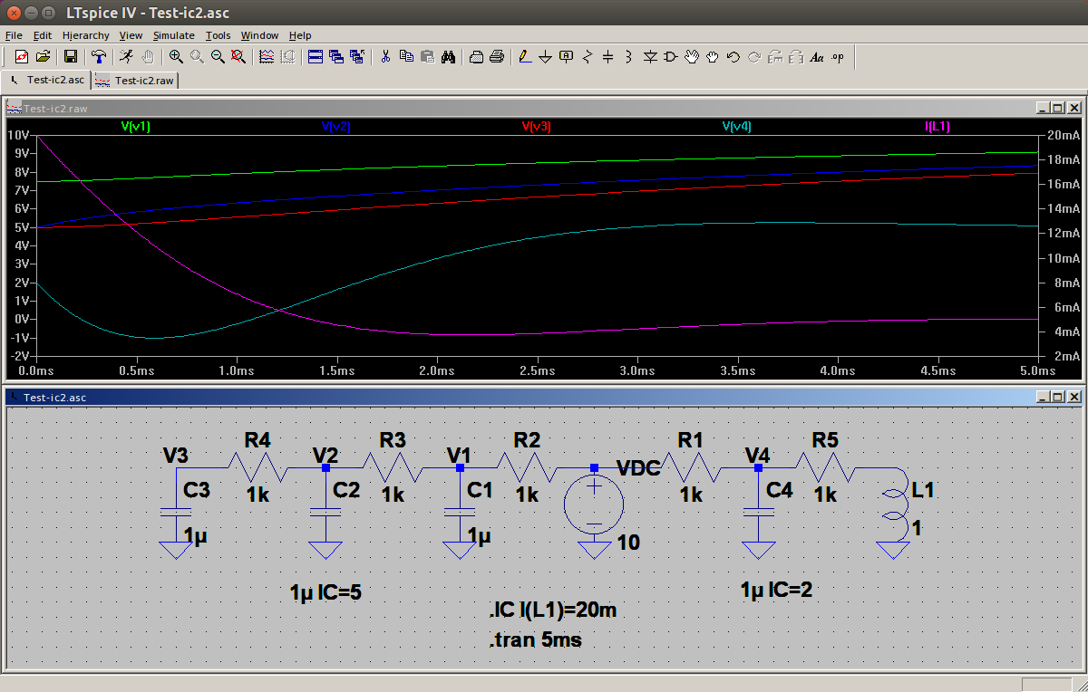Click the Run simulation icon
1088x692 pixels.
pyautogui.click(x=126, y=57)
